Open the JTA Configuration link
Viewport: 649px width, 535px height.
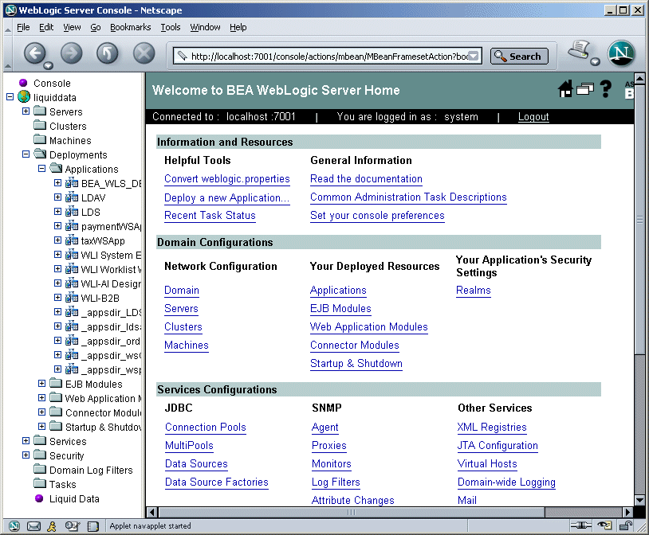click(x=498, y=446)
